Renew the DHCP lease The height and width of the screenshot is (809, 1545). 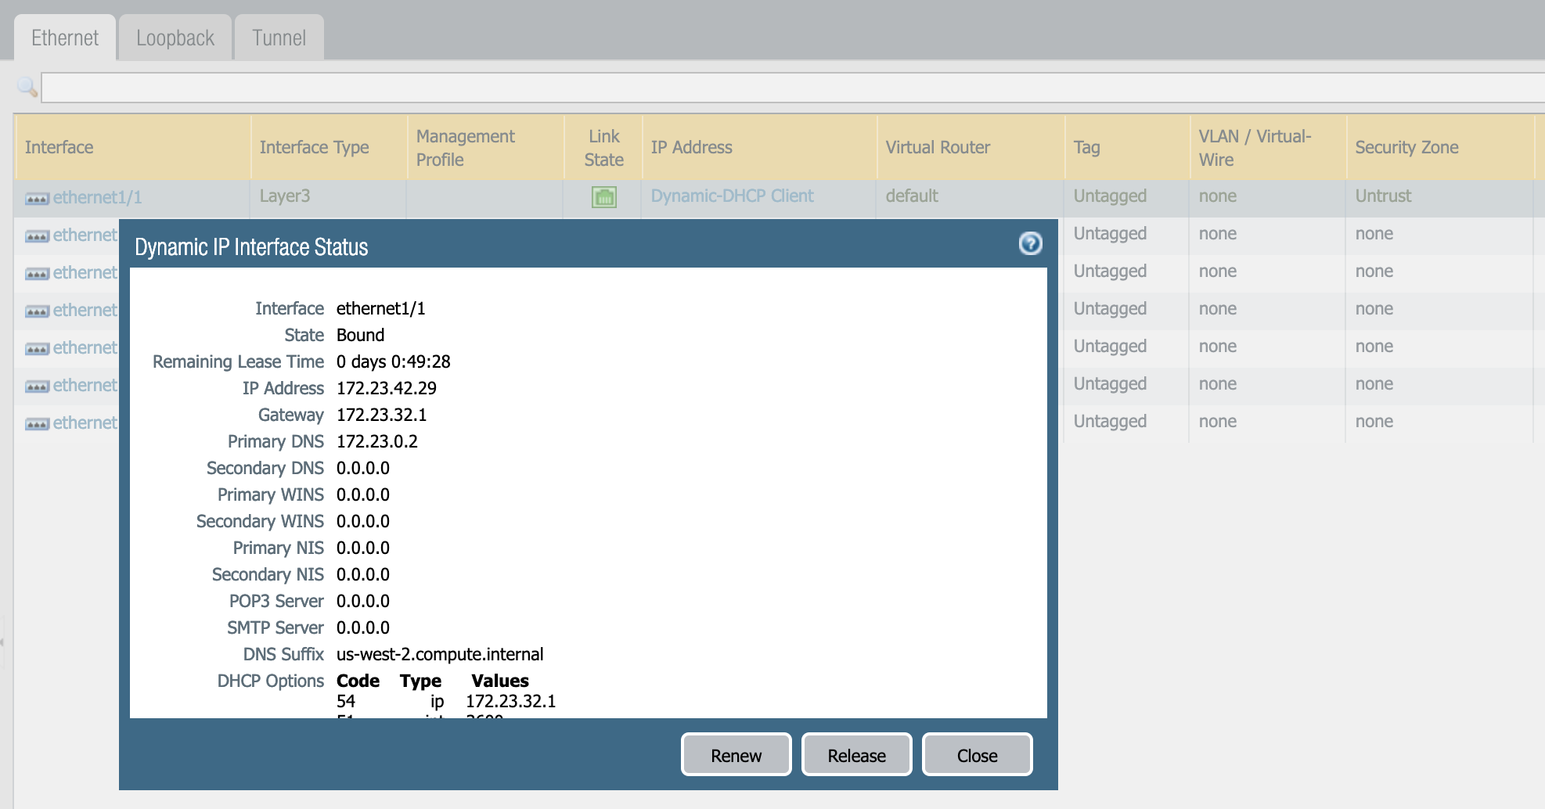coord(736,755)
